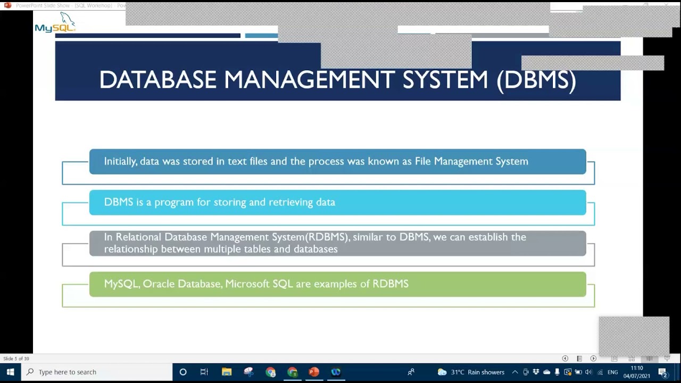Advance to next slide using status bar arrow

(593, 359)
